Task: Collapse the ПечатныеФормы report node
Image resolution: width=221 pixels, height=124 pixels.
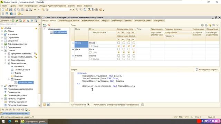Action: 6,63
